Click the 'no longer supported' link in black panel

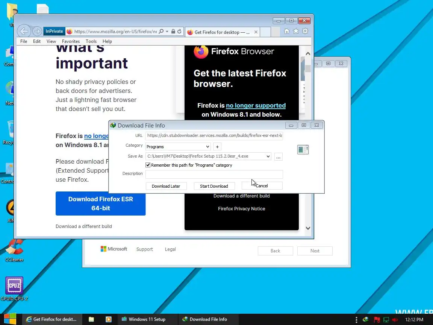click(256, 105)
